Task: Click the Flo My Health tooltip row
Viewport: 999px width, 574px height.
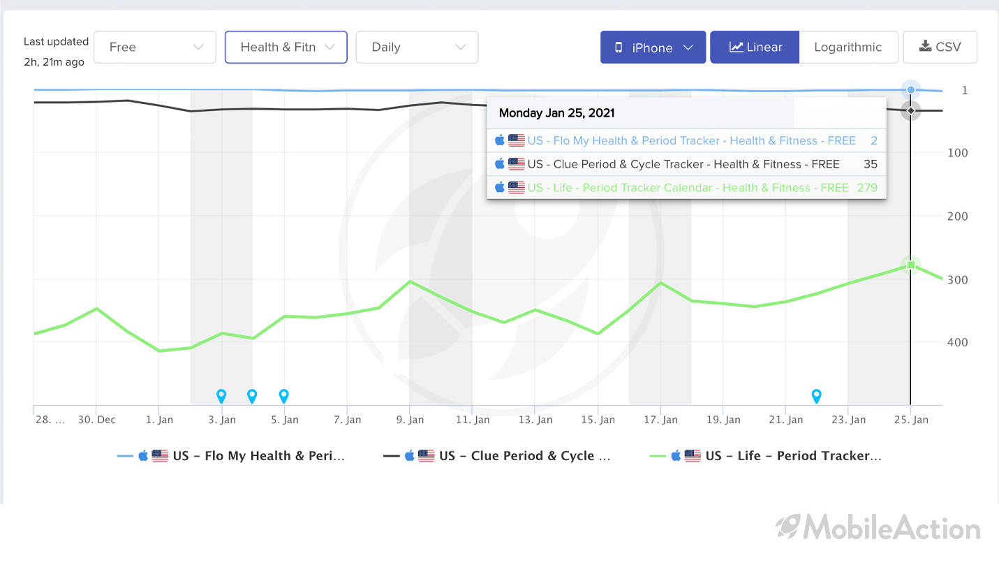Action: point(686,140)
